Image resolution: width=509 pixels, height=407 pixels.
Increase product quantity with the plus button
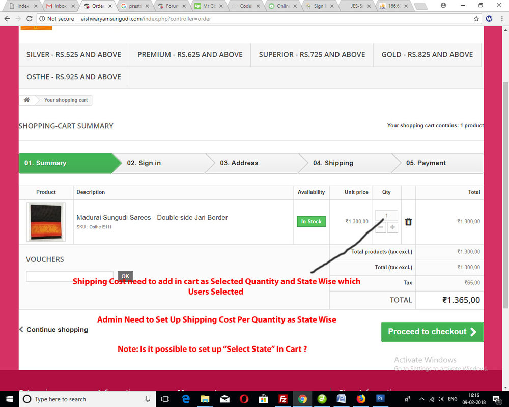coord(392,227)
